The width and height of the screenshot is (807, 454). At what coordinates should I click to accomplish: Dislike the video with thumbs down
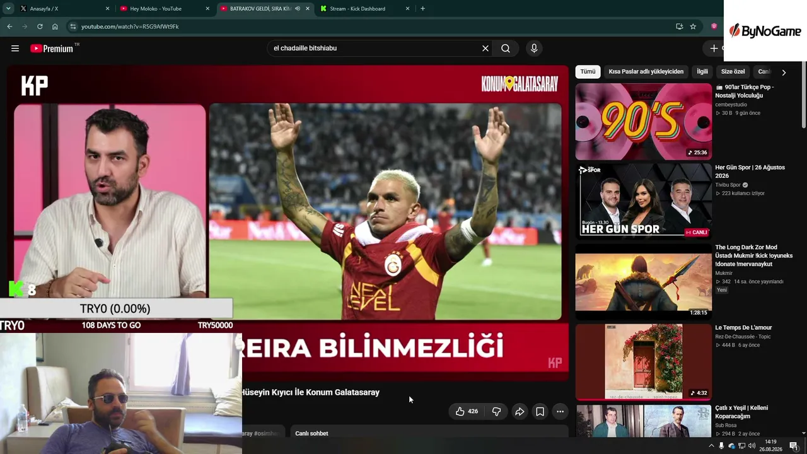(496, 412)
